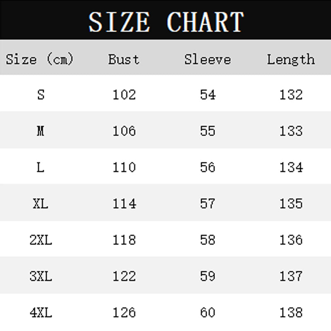Click bust value 102
This screenshot has height=331, width=331.
[x=124, y=95]
